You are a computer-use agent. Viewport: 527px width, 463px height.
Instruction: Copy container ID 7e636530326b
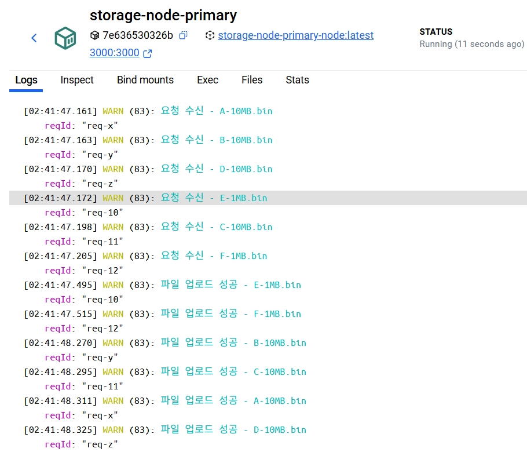tap(183, 35)
